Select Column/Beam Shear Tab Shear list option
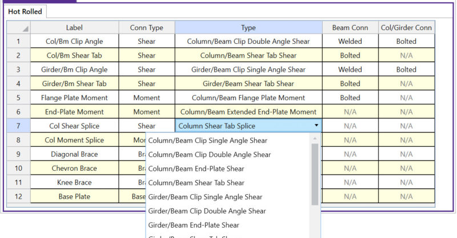 196,183
